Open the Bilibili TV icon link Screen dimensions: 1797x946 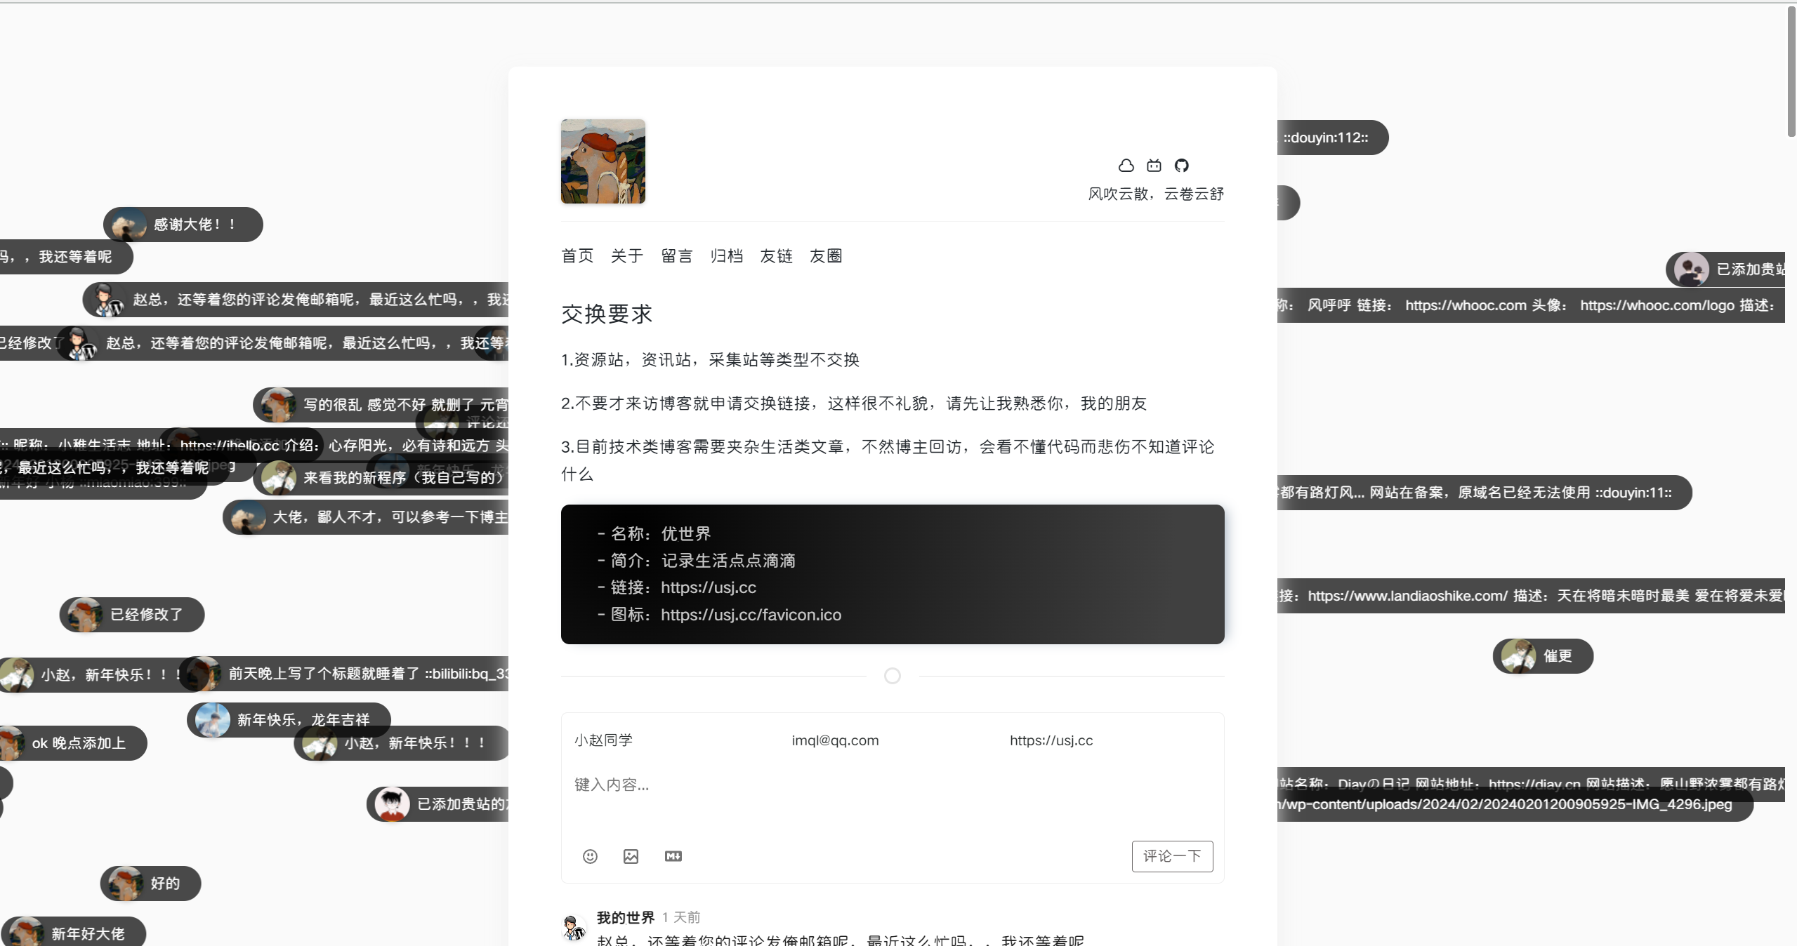pos(1154,166)
